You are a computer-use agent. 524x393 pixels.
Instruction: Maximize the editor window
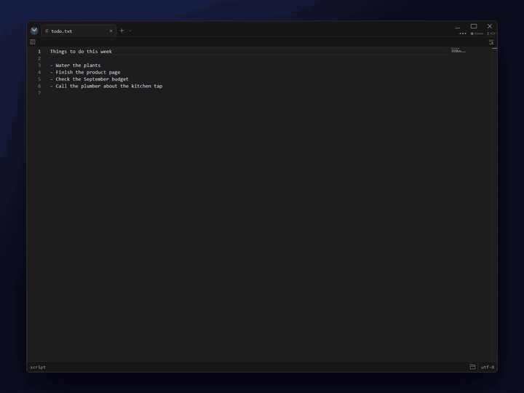[x=474, y=26]
